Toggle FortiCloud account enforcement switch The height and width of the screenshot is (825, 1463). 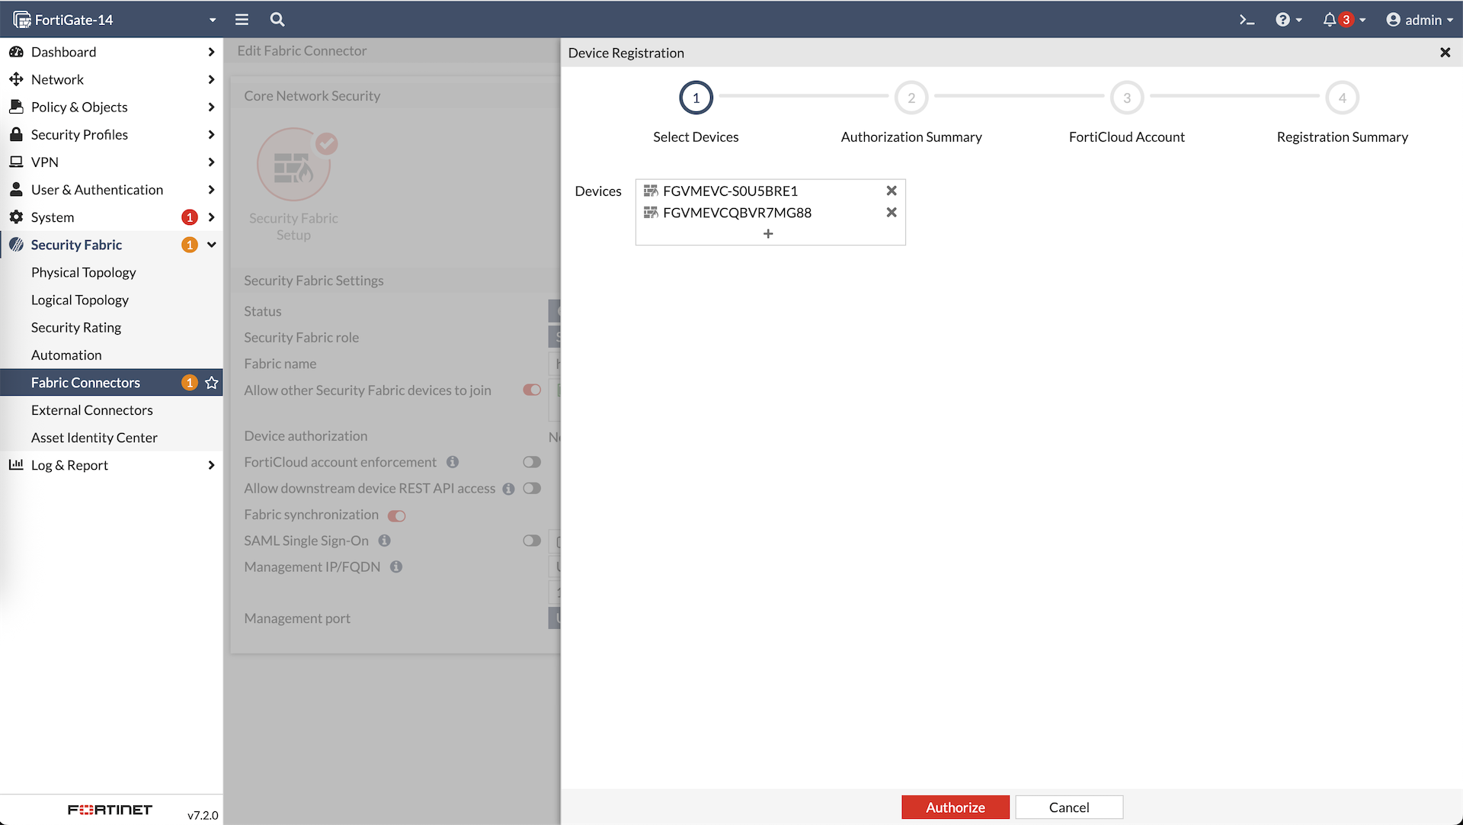pos(532,462)
